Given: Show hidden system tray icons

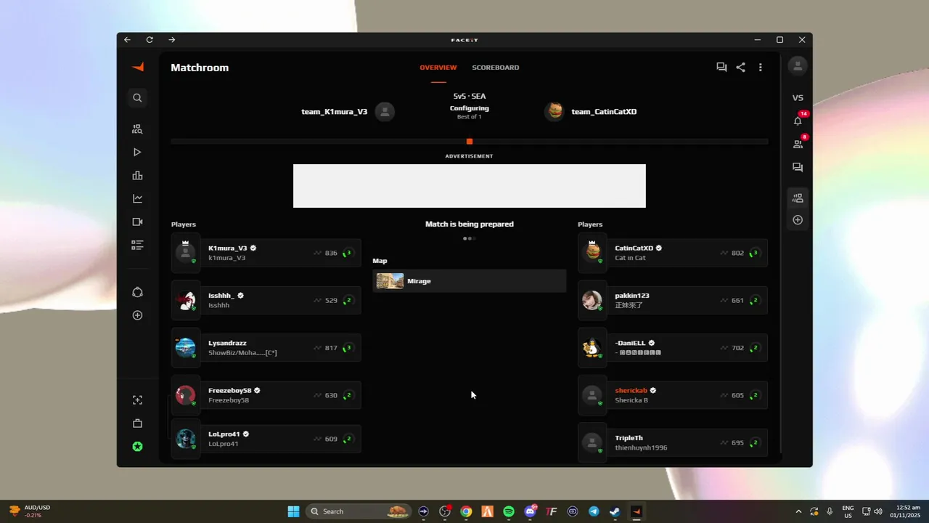Looking at the screenshot, I should (798, 511).
